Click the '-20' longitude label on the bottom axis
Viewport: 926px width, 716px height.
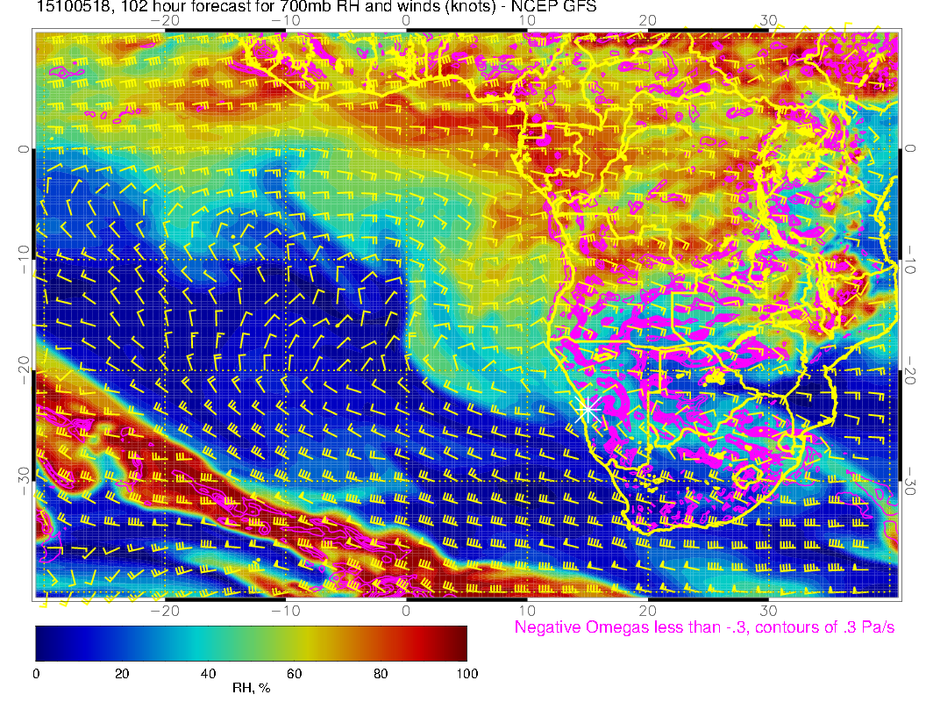(165, 611)
